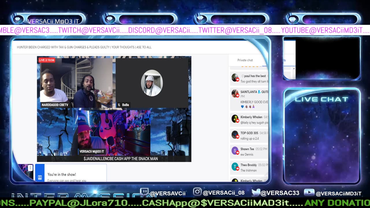
Task: Select the NARDDAGOD CBETV video tile
Action: click(76, 82)
